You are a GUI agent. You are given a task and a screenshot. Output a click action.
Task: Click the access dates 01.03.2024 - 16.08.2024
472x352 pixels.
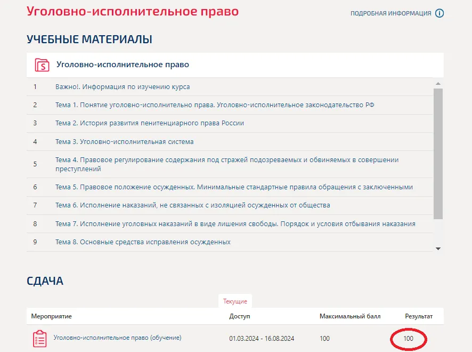(x=262, y=339)
